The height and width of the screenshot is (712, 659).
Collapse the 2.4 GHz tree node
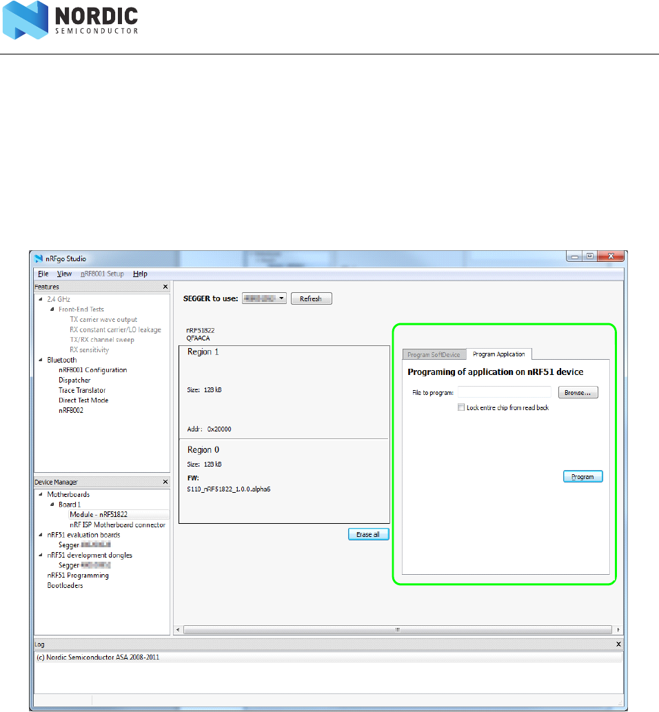(x=41, y=299)
